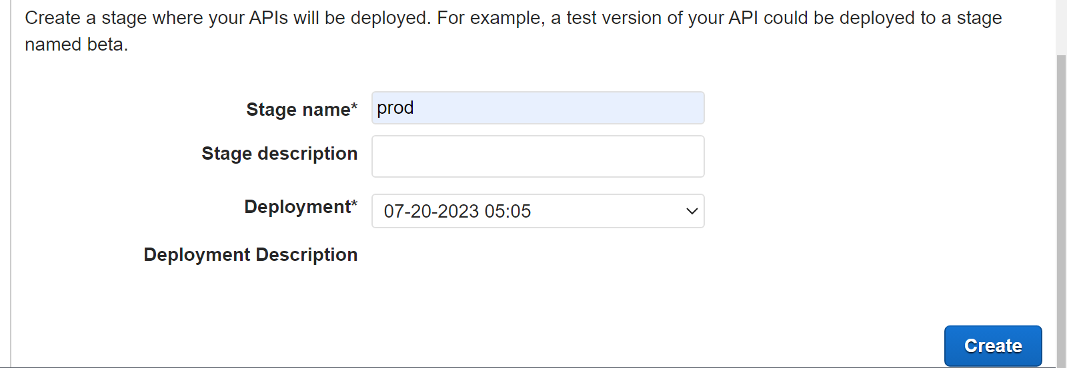Click the required asterisk beside Stage name
This screenshot has height=368, width=1067.
click(x=354, y=106)
